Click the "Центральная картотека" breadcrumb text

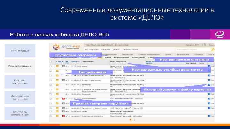pos(99,45)
